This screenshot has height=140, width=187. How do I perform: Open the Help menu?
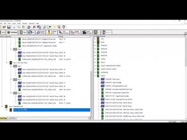coord(37,23)
